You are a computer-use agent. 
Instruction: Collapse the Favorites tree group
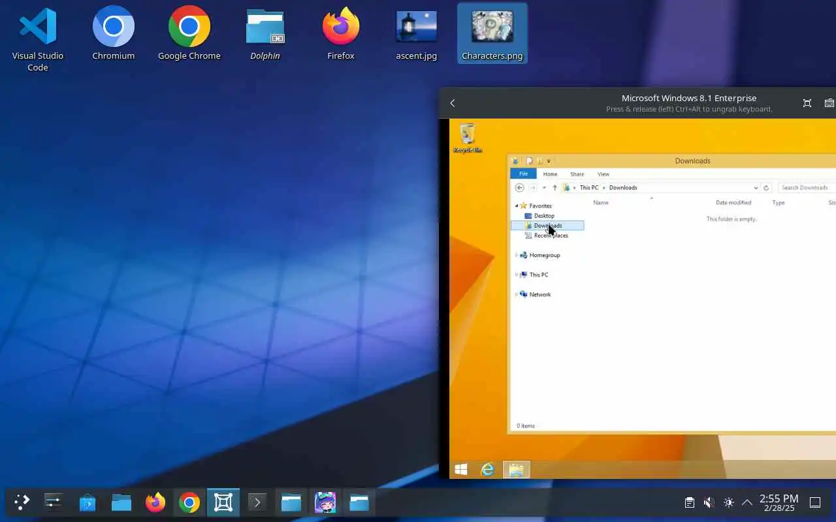coord(516,206)
